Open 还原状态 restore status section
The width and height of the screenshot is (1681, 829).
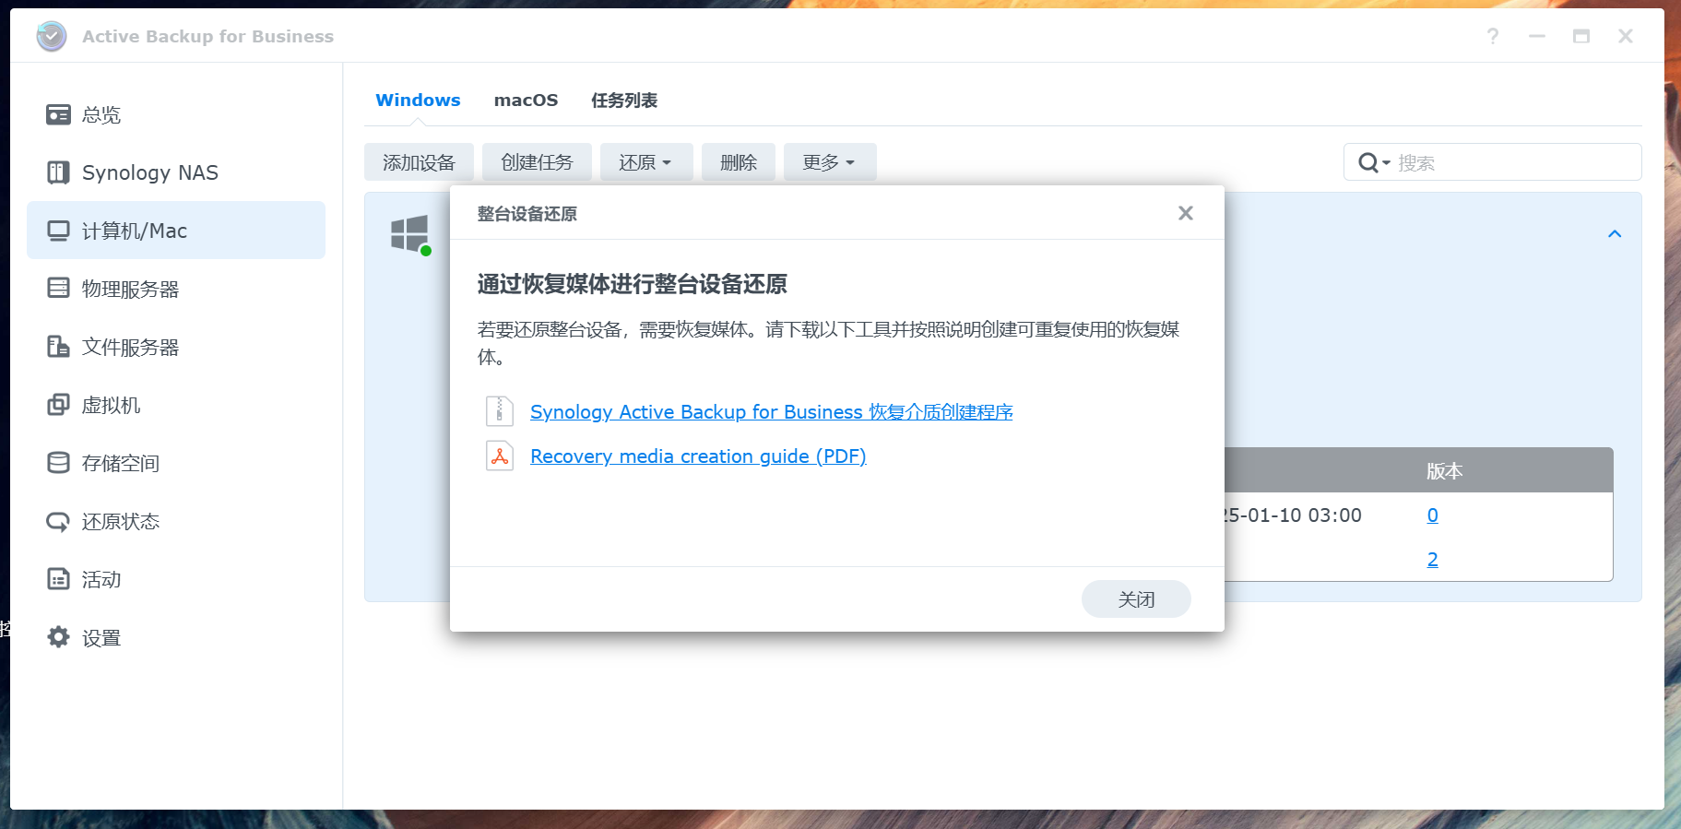[175, 521]
